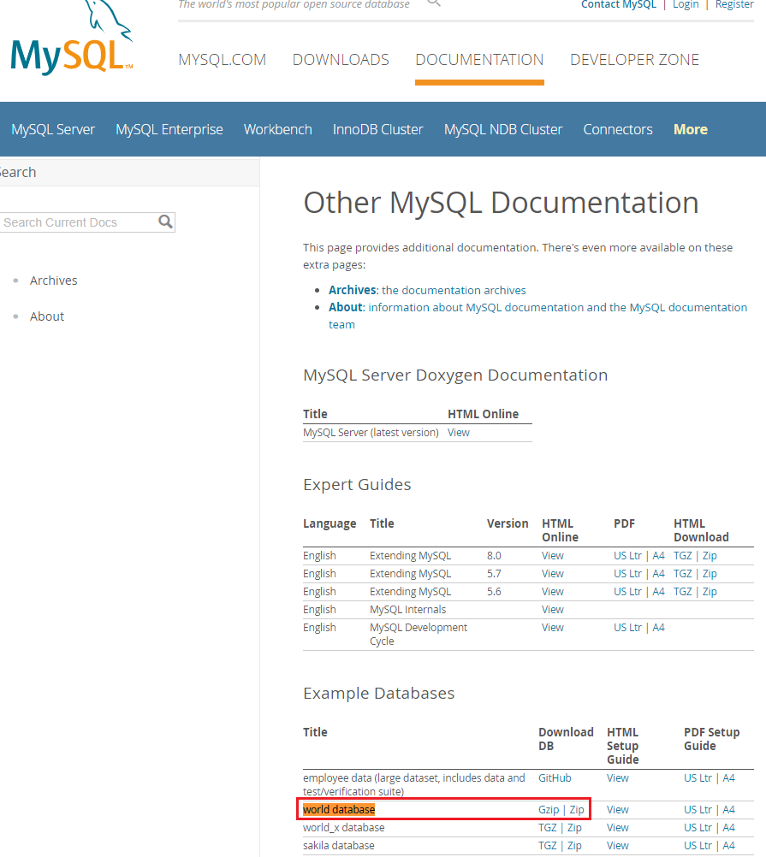Open GitHub link for employee data

point(555,777)
